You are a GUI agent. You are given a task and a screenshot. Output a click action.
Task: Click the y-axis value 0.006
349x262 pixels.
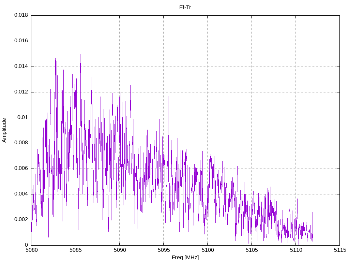click(x=21, y=169)
